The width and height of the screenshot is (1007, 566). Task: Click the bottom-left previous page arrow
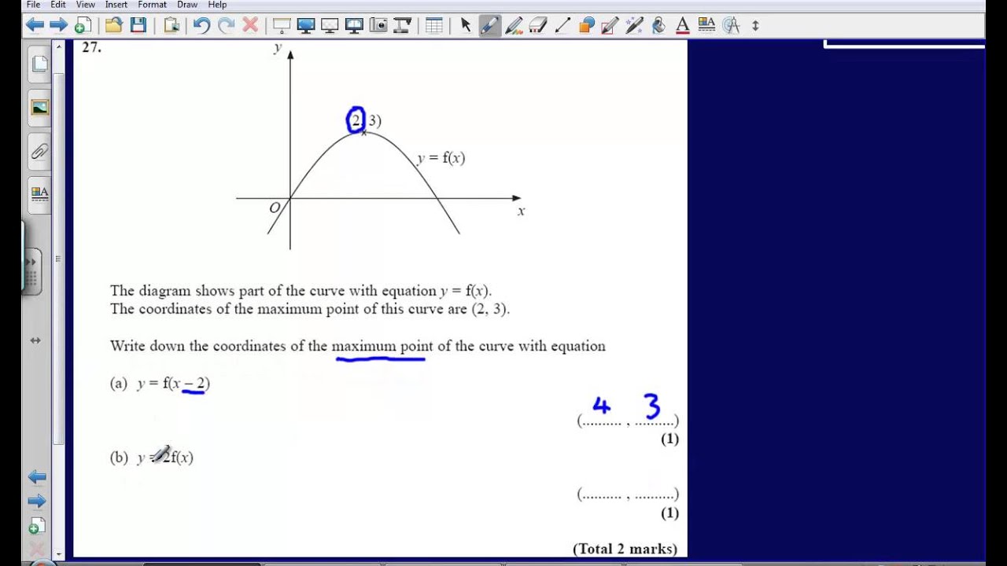tap(36, 477)
